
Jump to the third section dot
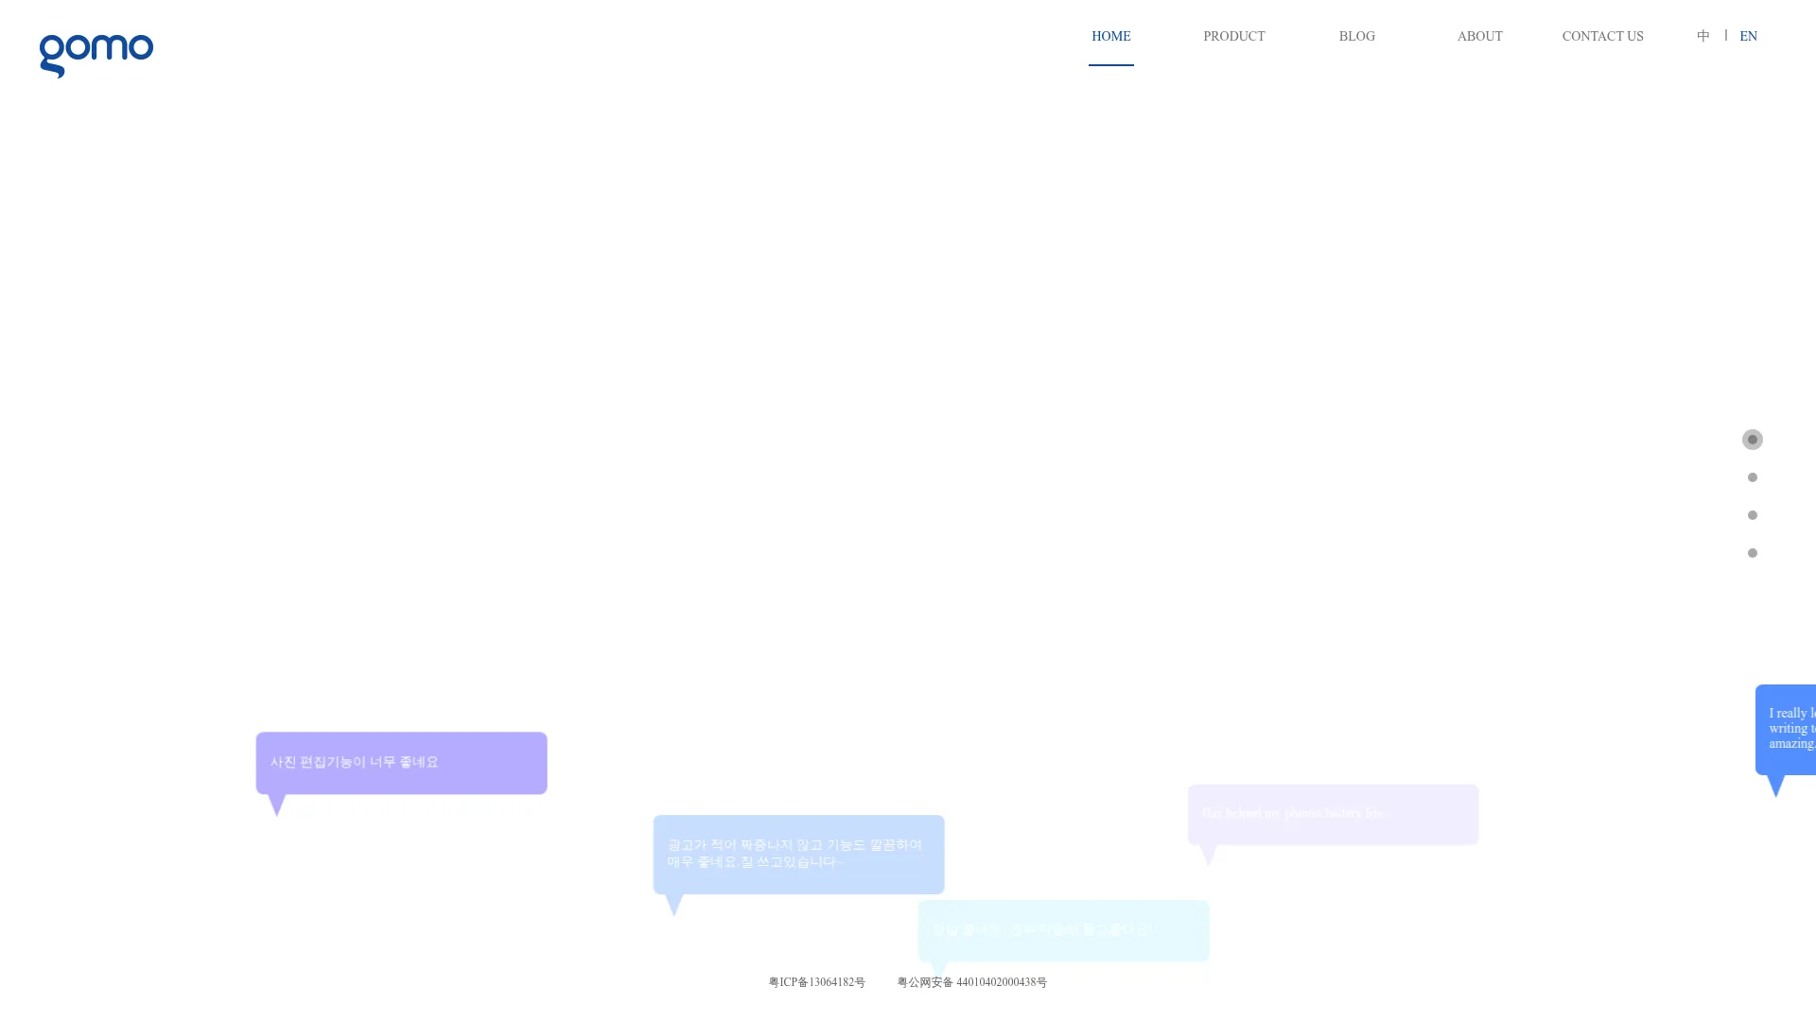[1752, 515]
